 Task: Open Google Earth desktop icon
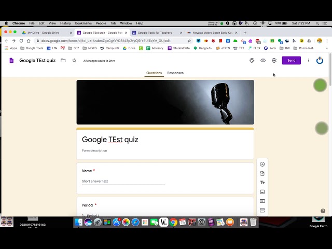[318, 222]
